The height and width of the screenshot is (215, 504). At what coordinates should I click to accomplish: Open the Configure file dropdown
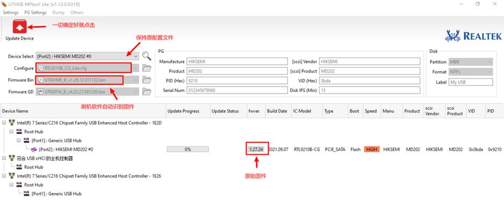[x=136, y=68]
